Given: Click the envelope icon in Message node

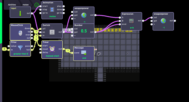Looking at the screenshot, I should click(84, 53).
